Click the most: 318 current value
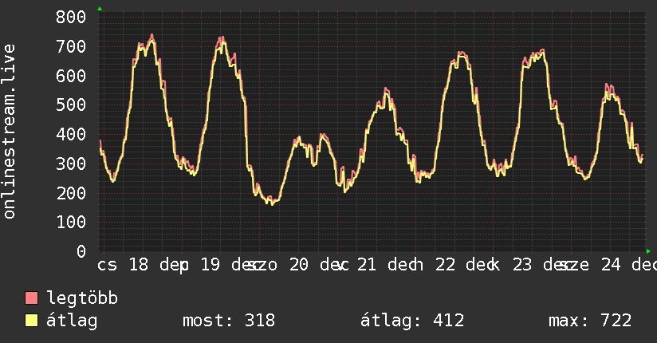Image resolution: width=657 pixels, height=343 pixels. [x=229, y=321]
